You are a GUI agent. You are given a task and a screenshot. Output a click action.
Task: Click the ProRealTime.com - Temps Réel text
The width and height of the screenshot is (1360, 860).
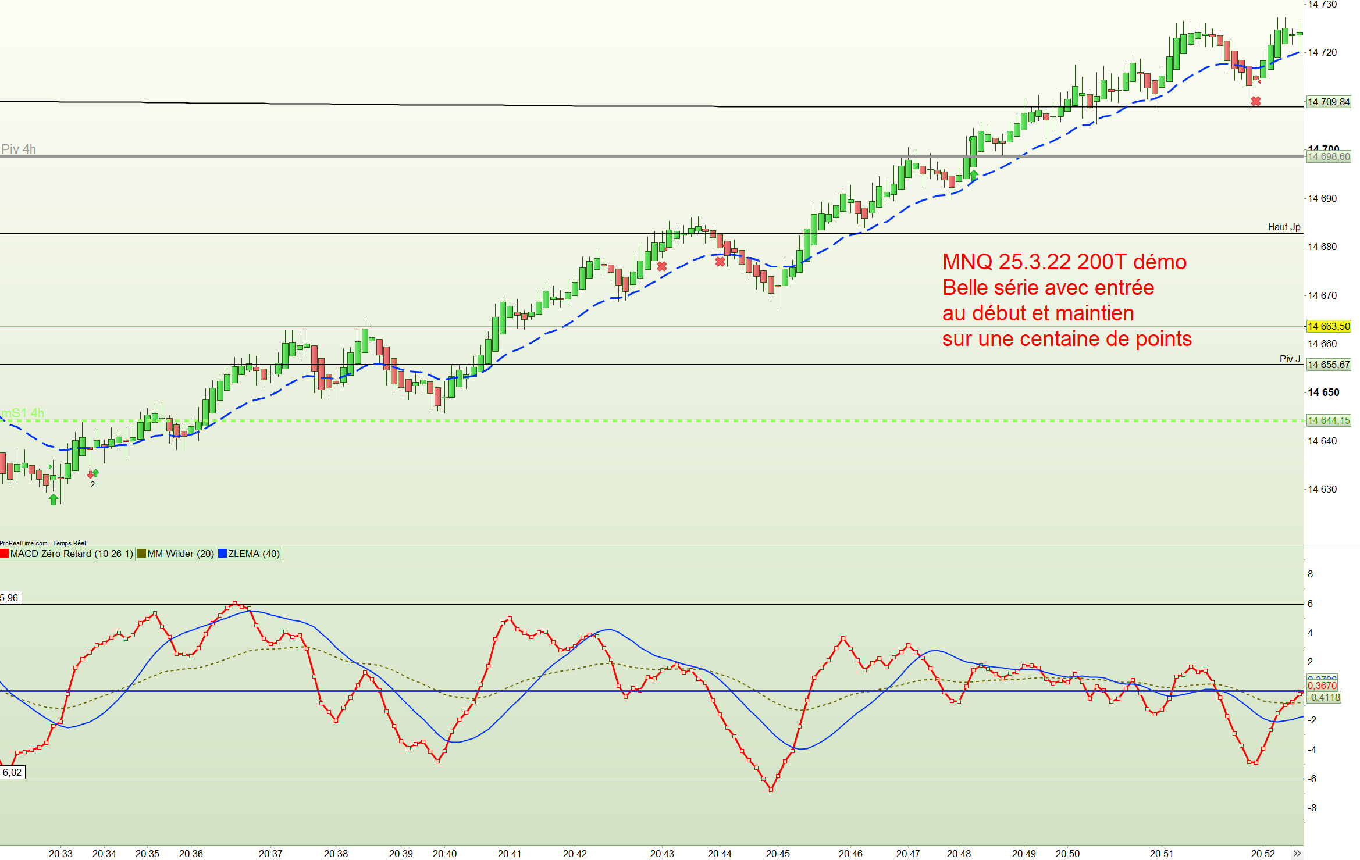(43, 543)
